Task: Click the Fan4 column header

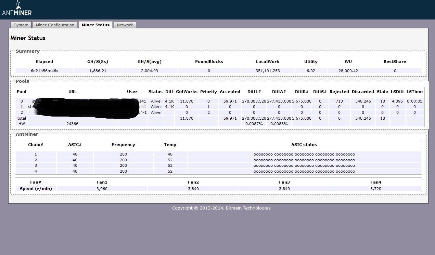Action: click(375, 182)
